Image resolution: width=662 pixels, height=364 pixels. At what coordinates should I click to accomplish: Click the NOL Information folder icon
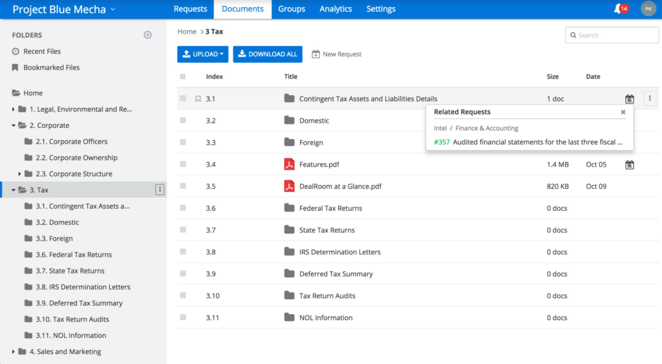pos(289,317)
